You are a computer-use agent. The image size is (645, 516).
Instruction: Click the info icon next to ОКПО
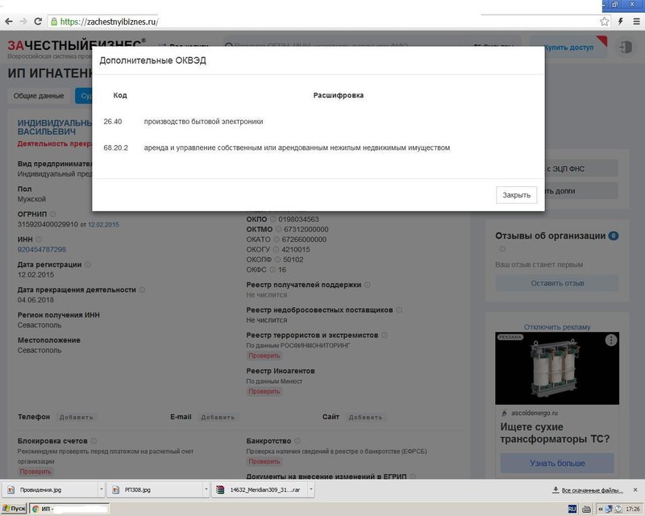click(273, 219)
